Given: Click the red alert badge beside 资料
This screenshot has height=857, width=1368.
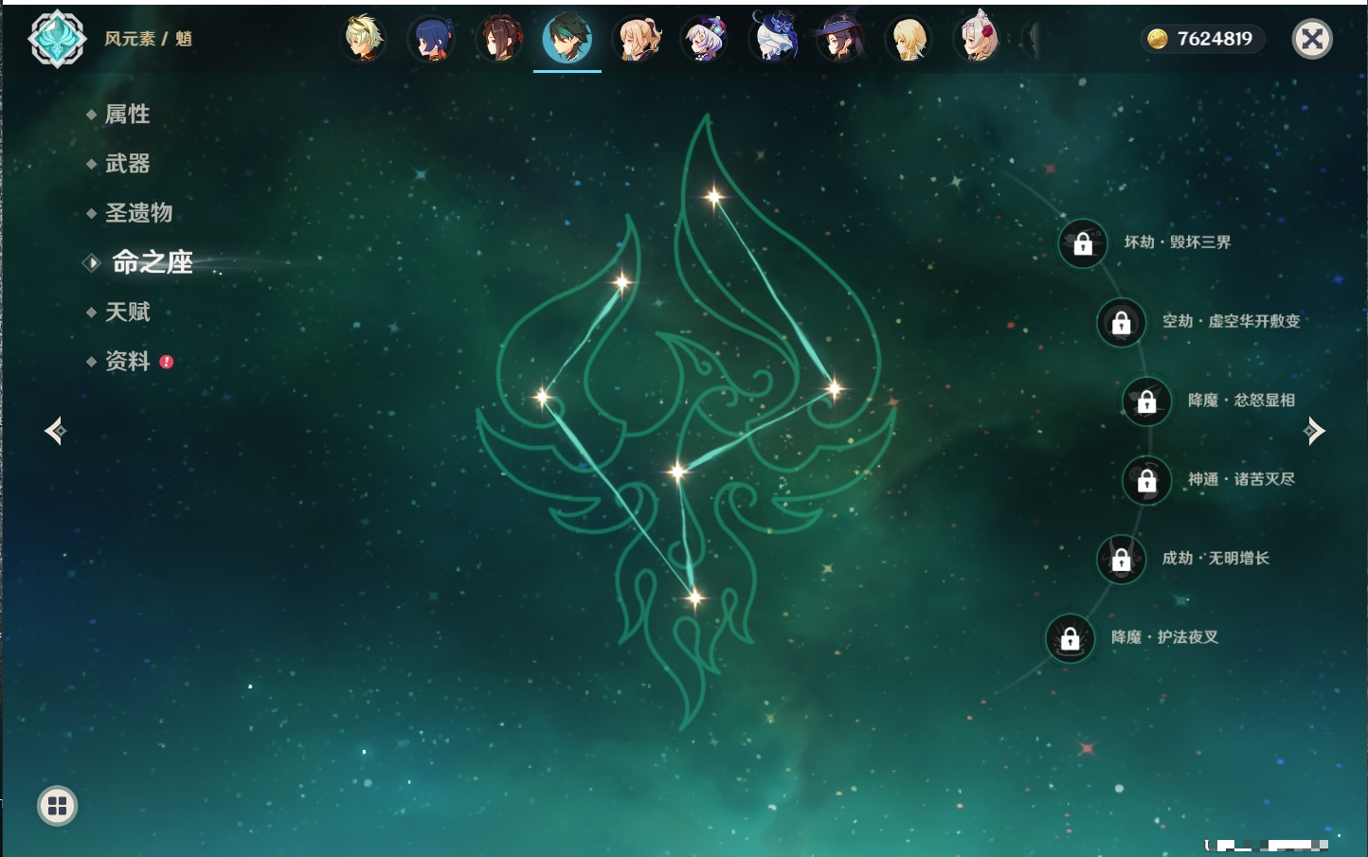Looking at the screenshot, I should click(x=167, y=362).
